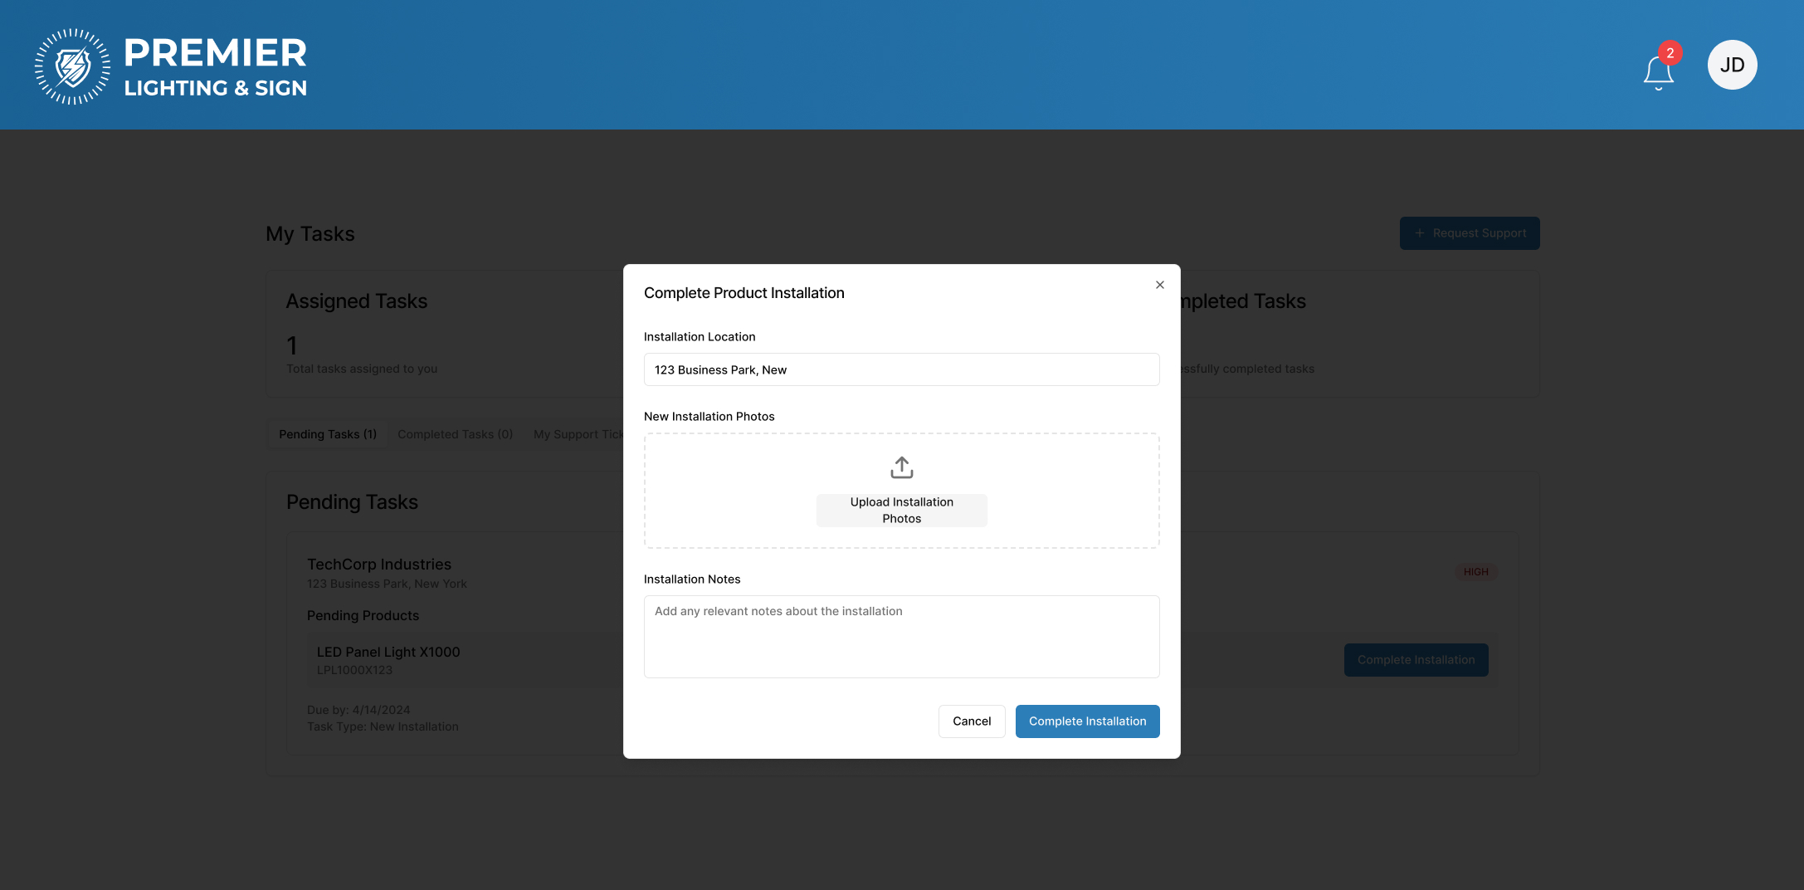Select the LED Panel Light X1000 product
This screenshot has height=890, width=1804.
pyautogui.click(x=388, y=653)
